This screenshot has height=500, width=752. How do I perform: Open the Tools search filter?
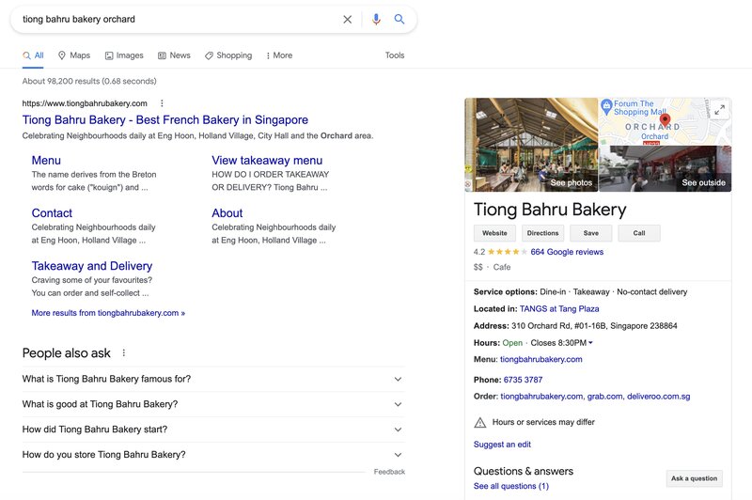click(395, 55)
